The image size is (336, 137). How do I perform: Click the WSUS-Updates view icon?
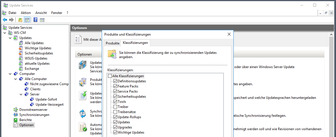tap(21, 58)
